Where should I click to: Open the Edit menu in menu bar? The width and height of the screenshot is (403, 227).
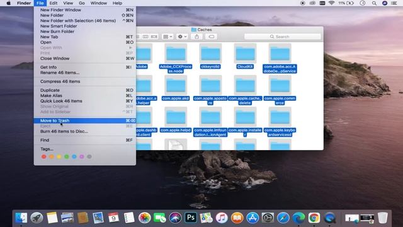pyautogui.click(x=53, y=3)
